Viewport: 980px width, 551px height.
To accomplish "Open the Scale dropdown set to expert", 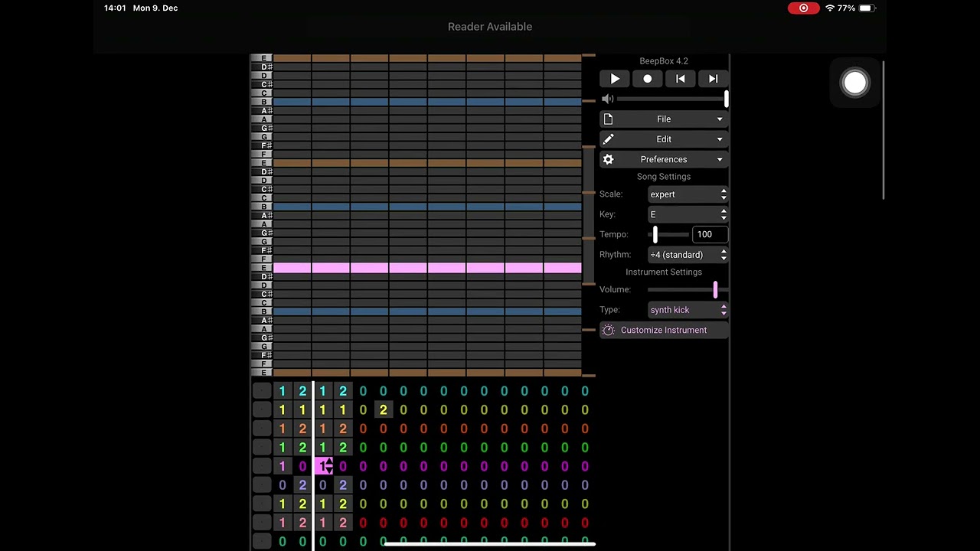I will click(x=688, y=194).
